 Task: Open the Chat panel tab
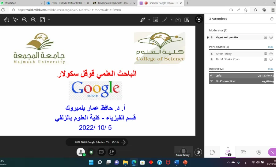pyautogui.click(x=212, y=152)
